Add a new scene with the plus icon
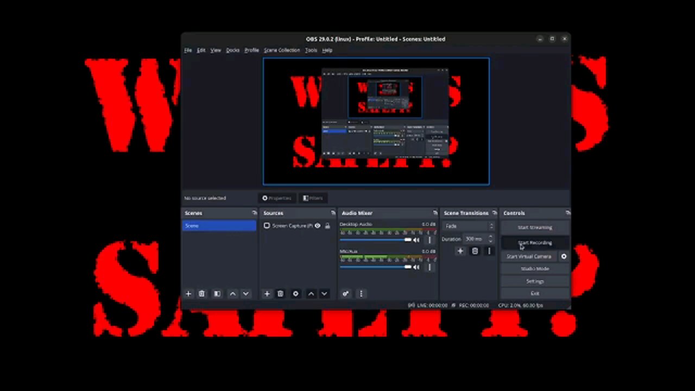Screen dimensions: 695x391 coord(188,294)
